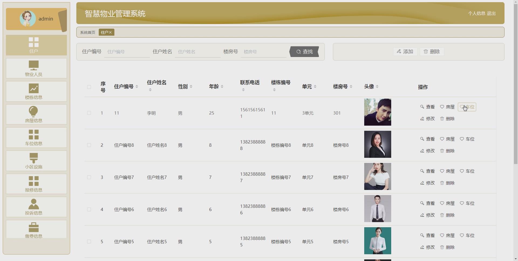
Task: Check the row checkbox for 住户编号5
Action: (89, 242)
